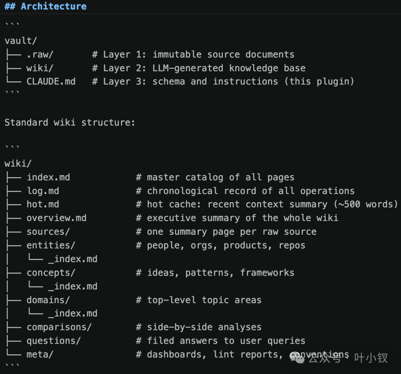401x374 pixels.
Task: Select the "Layer 1: immutable source documents" comment
Action: pyautogui.click(x=193, y=55)
